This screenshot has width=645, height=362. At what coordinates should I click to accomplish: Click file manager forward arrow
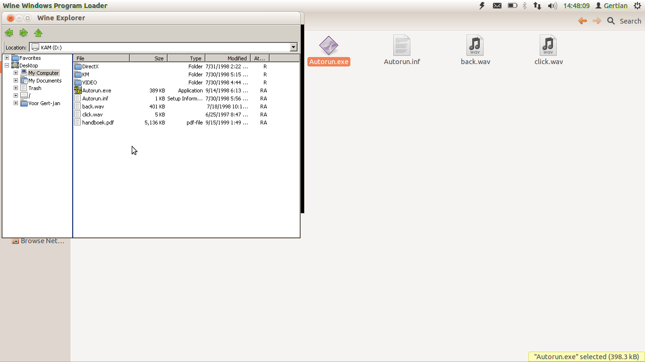[597, 21]
